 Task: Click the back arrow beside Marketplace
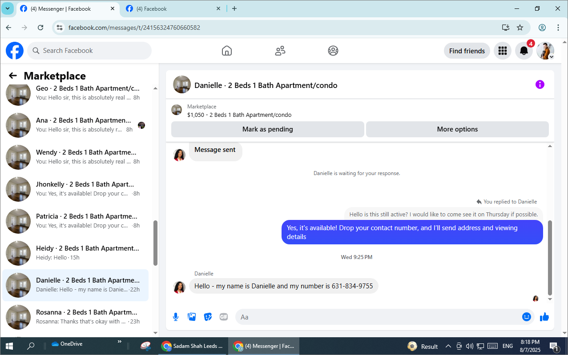point(13,76)
